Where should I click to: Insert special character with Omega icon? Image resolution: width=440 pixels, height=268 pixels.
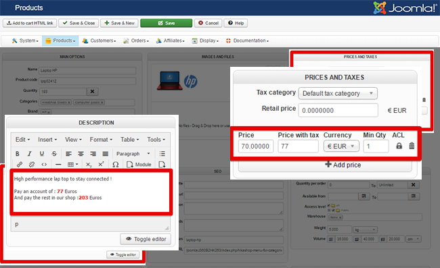(115, 164)
